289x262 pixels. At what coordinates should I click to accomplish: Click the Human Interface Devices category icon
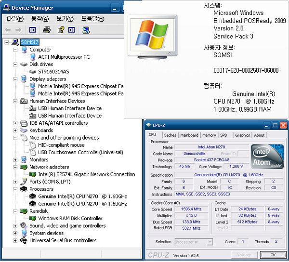24,101
